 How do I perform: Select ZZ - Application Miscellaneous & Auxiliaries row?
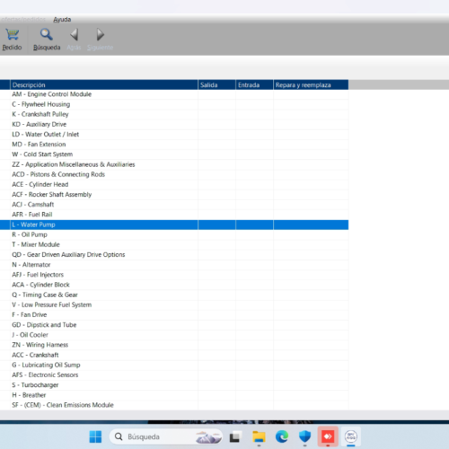pyautogui.click(x=174, y=164)
